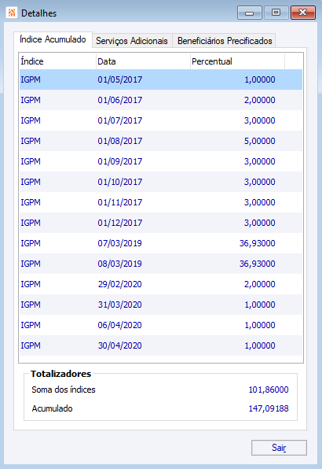The width and height of the screenshot is (322, 469).
Task: Open the Beneficiários Precificados tab
Action: 225,41
